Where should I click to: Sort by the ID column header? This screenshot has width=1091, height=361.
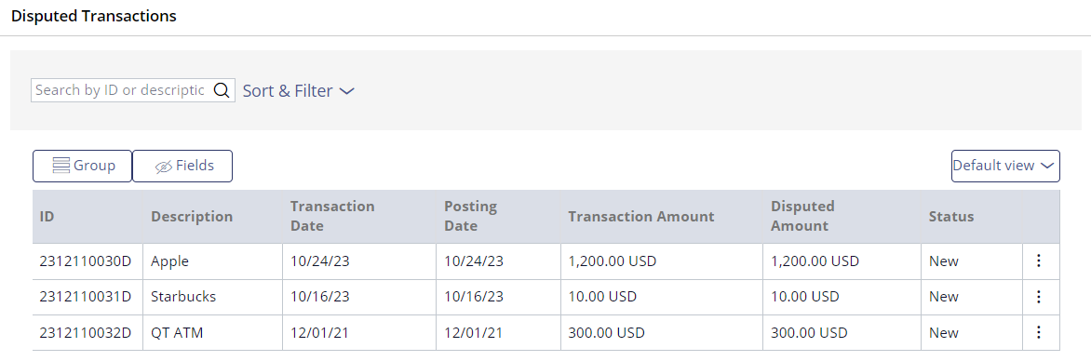tap(47, 217)
